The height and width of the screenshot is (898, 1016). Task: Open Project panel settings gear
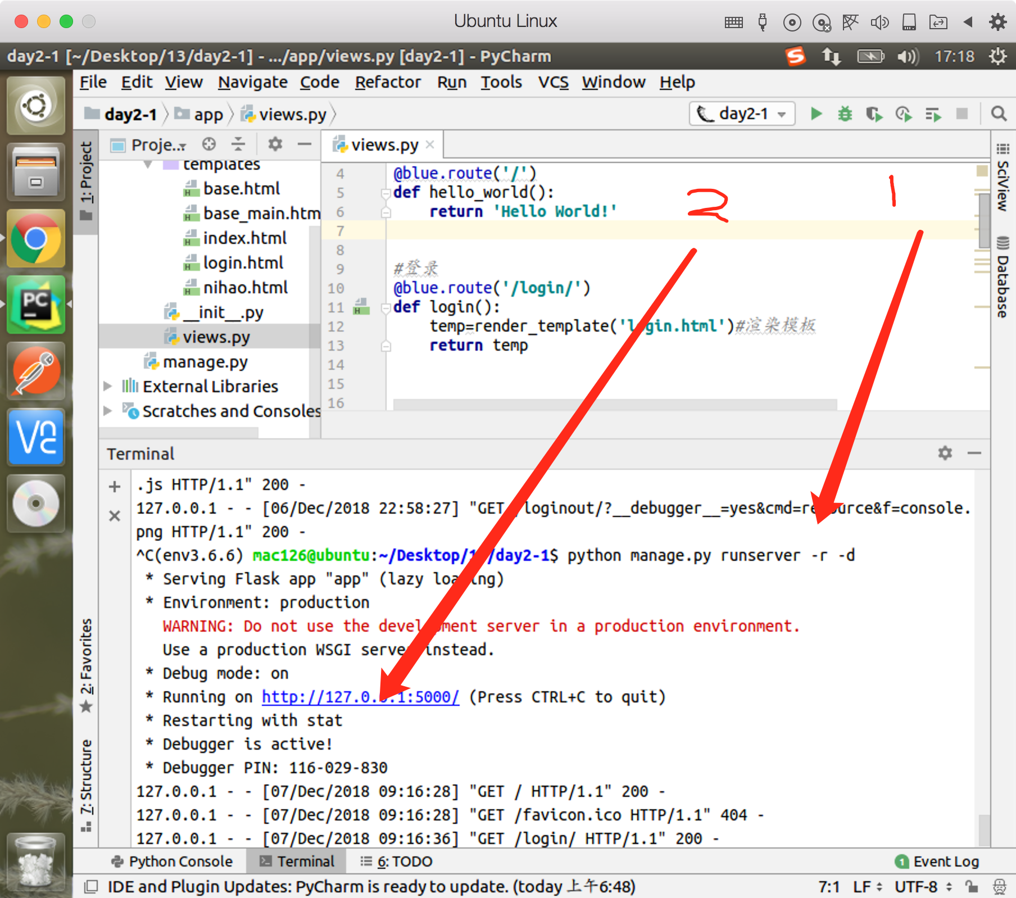coord(275,144)
